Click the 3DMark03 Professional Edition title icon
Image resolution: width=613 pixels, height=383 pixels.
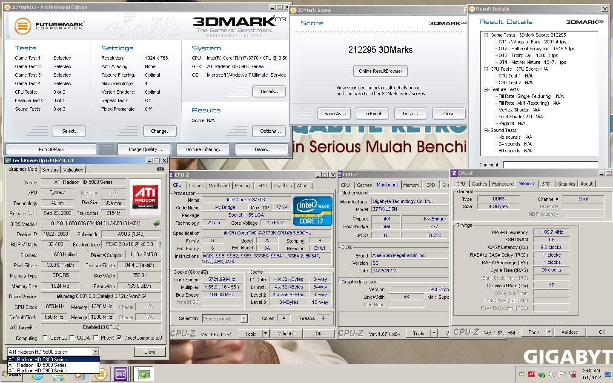click(8, 7)
